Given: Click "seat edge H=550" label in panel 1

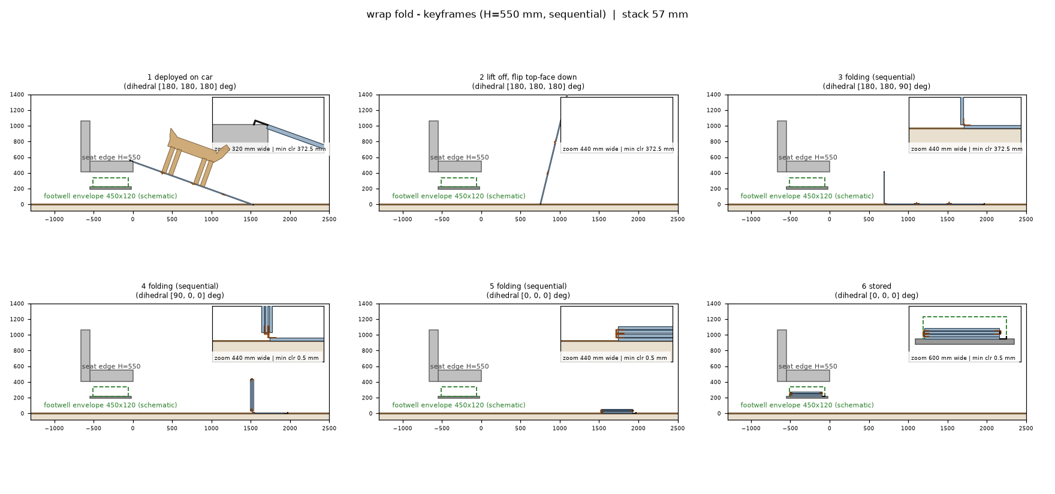Looking at the screenshot, I should (x=111, y=157).
